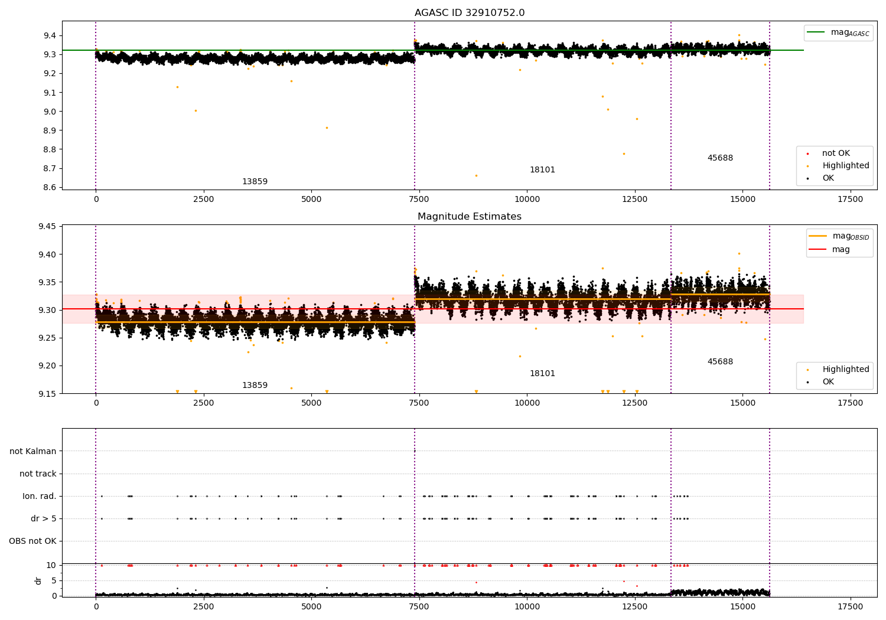Click 'OK' entry in top panel legend

click(x=828, y=178)
